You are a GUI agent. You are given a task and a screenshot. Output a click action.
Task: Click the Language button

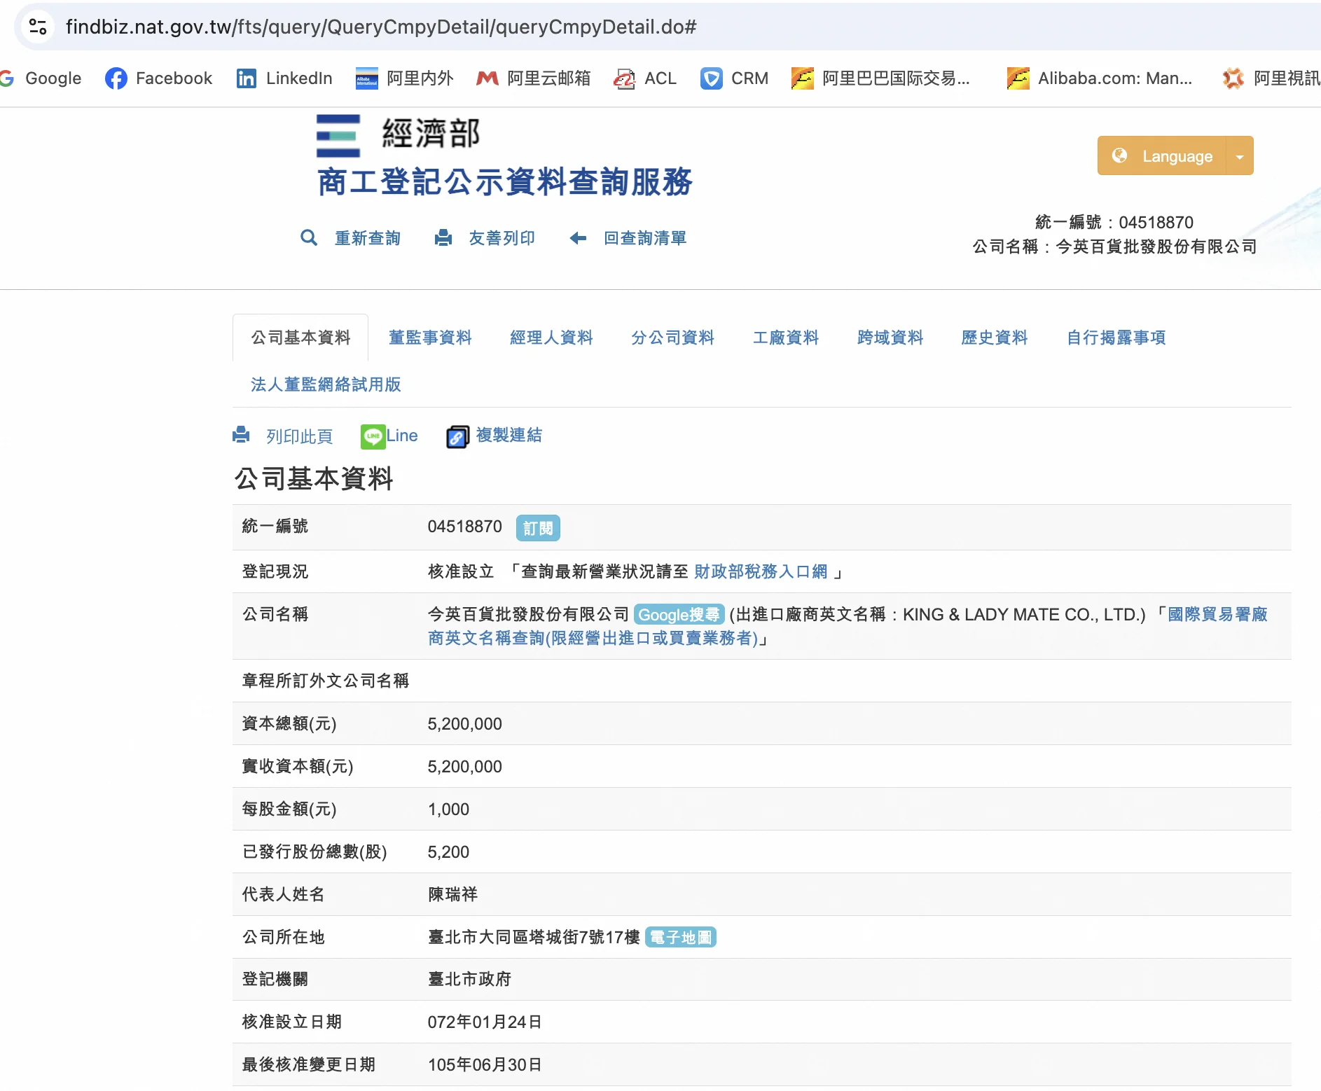(1163, 156)
